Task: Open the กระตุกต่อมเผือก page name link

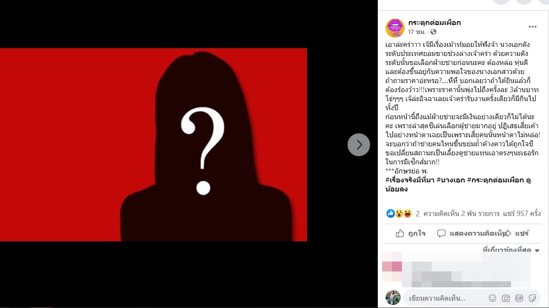Action: [x=434, y=23]
